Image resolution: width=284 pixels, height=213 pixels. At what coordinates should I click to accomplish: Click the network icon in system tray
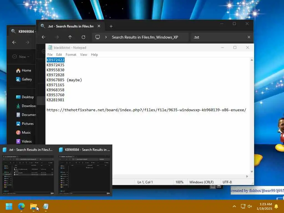(243, 206)
